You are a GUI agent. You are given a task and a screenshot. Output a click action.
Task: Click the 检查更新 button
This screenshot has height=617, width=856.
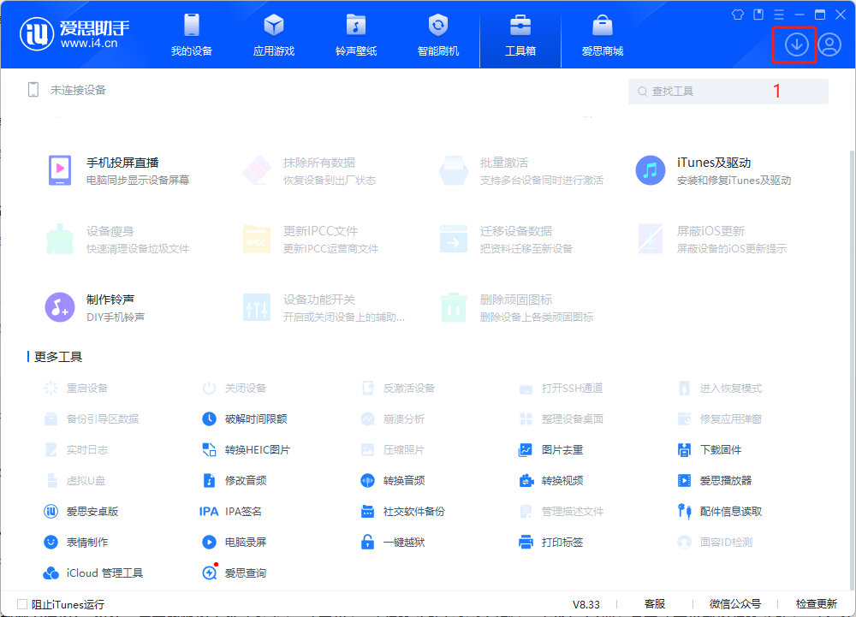816,604
